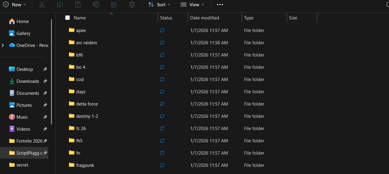Click the Paste clipboard icon

pos(78,4)
